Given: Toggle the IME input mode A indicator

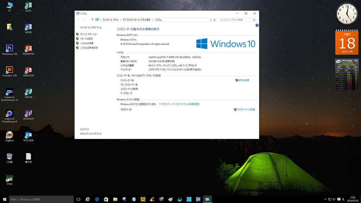Looking at the screenshot, I should (343, 199).
